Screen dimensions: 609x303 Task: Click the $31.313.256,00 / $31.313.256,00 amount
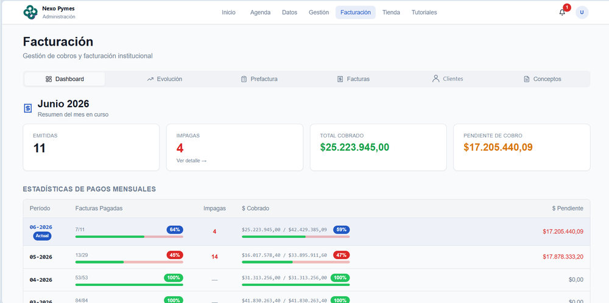284,278
